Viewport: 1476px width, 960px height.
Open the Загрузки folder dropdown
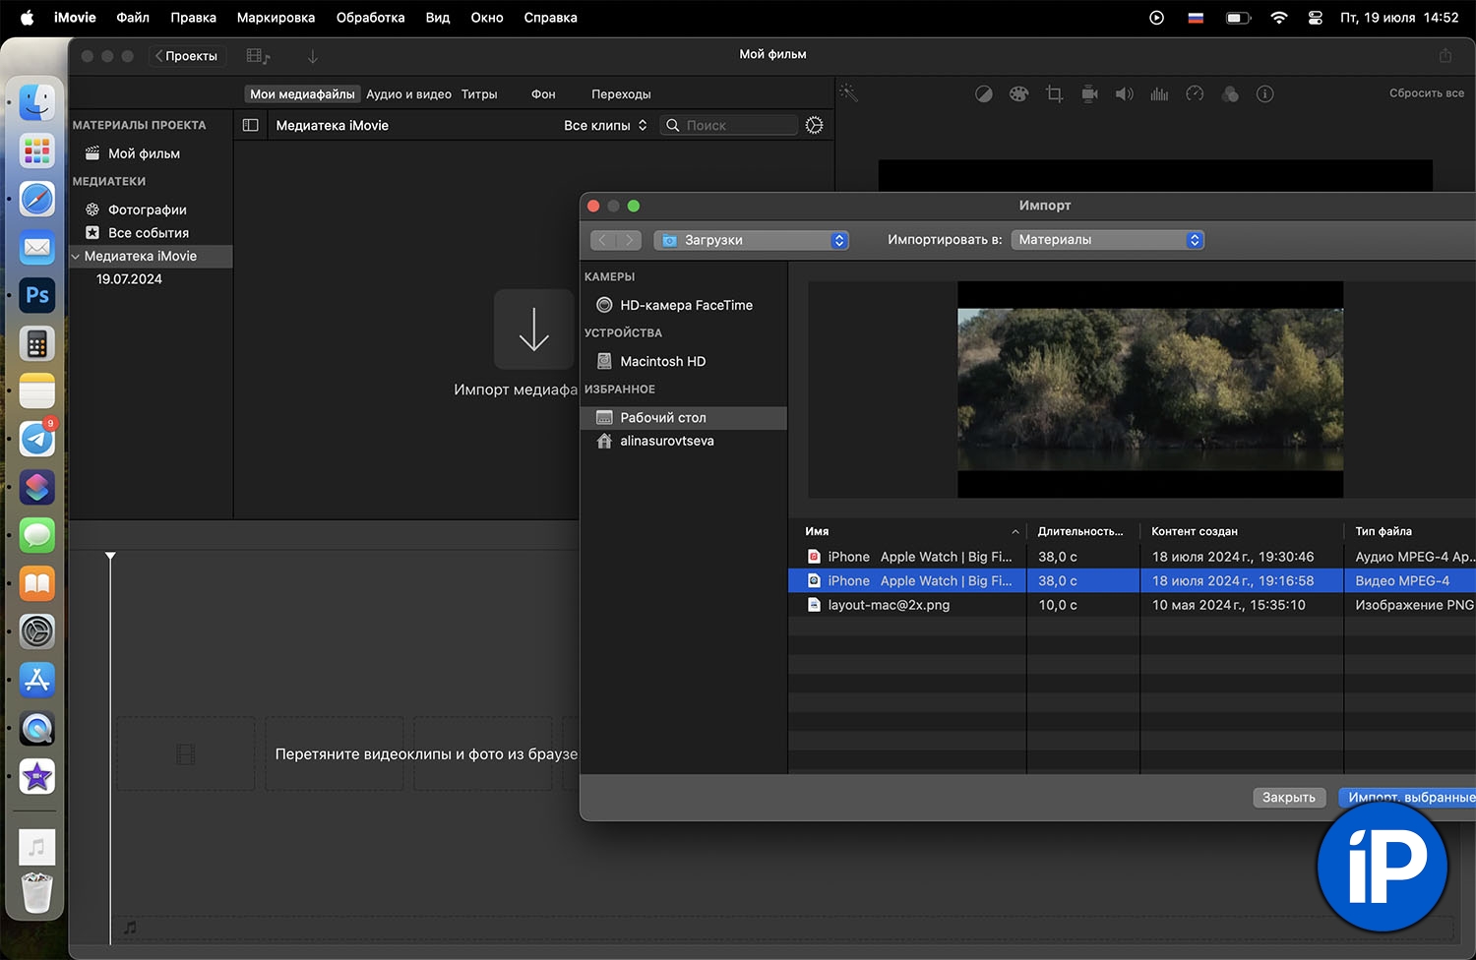tap(751, 240)
